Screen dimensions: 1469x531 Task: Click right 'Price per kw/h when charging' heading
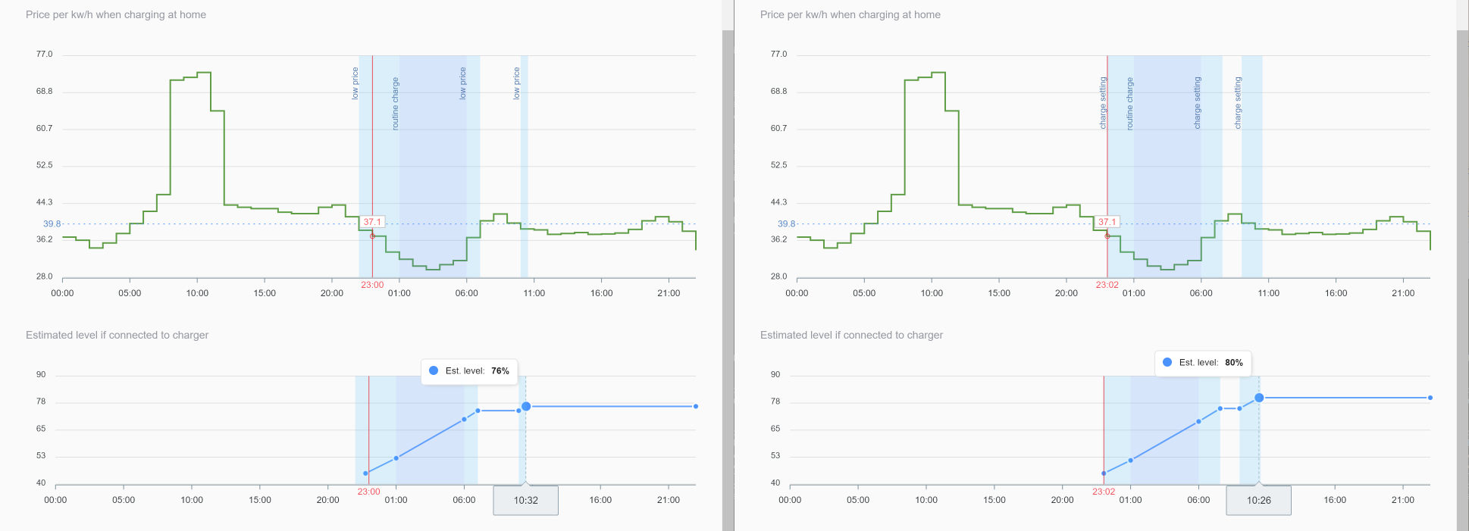[850, 14]
